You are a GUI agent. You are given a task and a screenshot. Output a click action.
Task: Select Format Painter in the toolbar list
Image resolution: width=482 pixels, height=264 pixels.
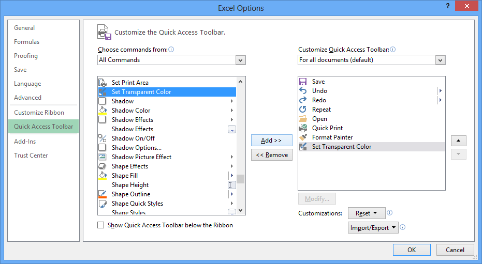(x=372, y=137)
